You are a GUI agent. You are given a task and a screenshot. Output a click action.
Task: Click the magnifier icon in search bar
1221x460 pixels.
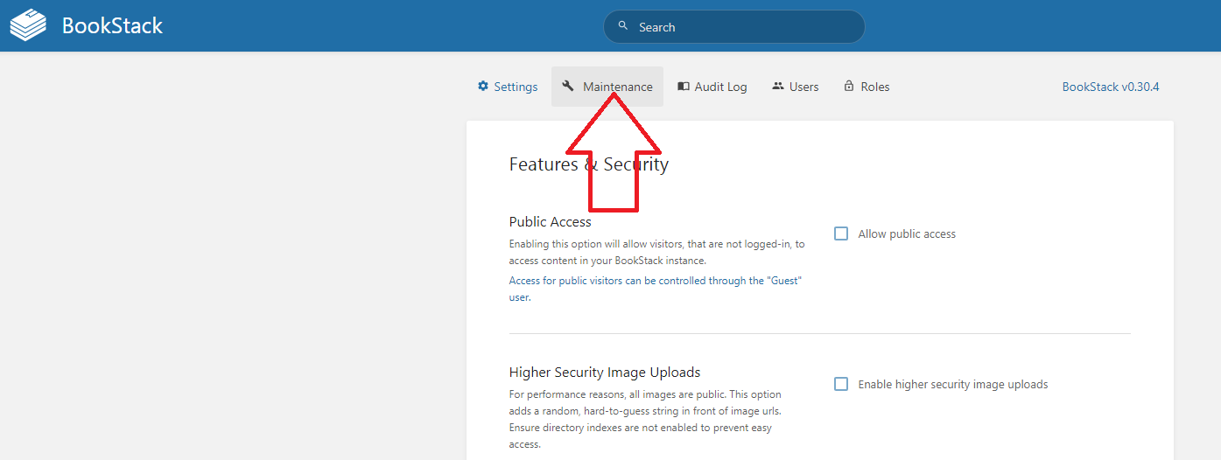(623, 26)
